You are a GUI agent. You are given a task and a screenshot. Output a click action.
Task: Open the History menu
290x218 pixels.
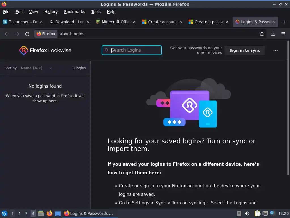51,12
